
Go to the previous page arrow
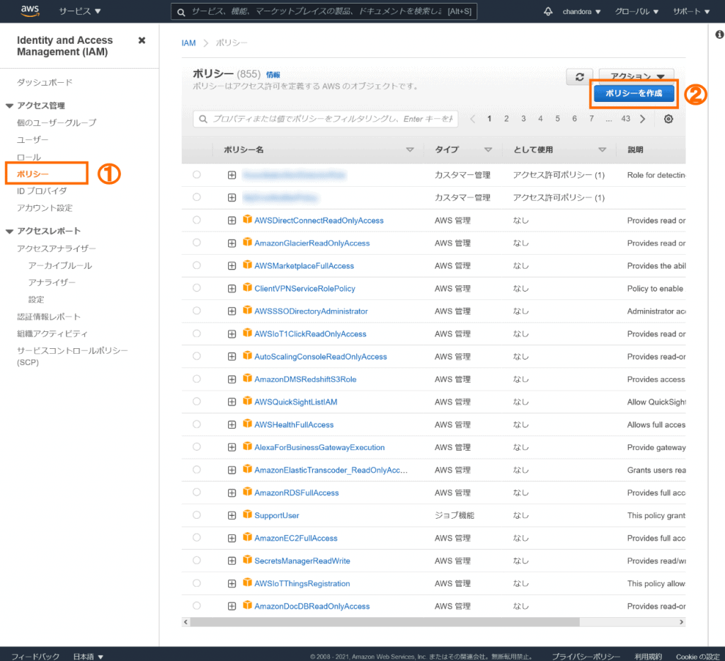click(472, 119)
